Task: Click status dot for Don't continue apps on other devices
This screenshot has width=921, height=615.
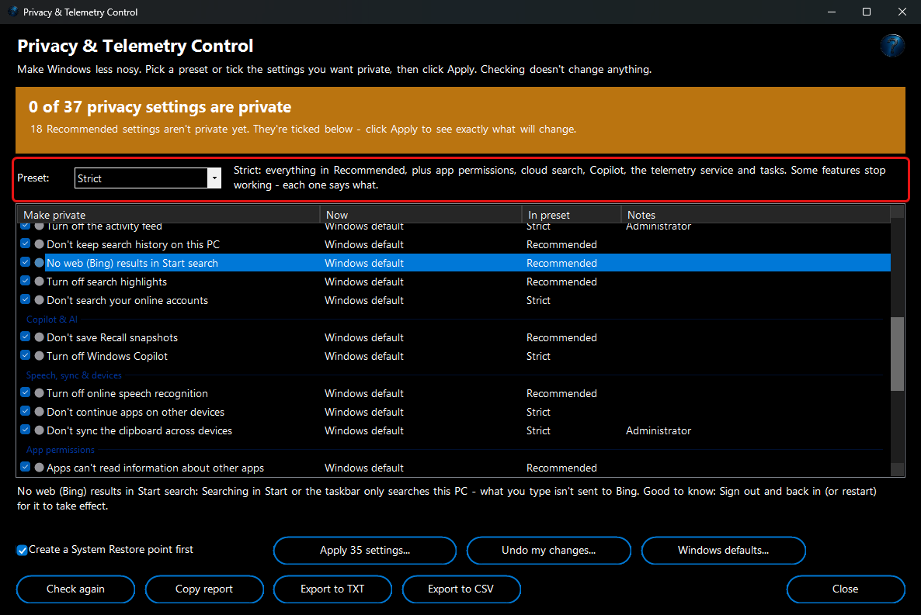Action: (x=40, y=412)
